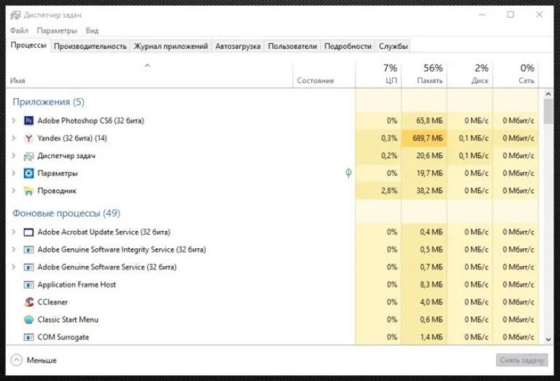This screenshot has width=560, height=381.
Task: Expand the Проводник process row
Action: click(14, 190)
